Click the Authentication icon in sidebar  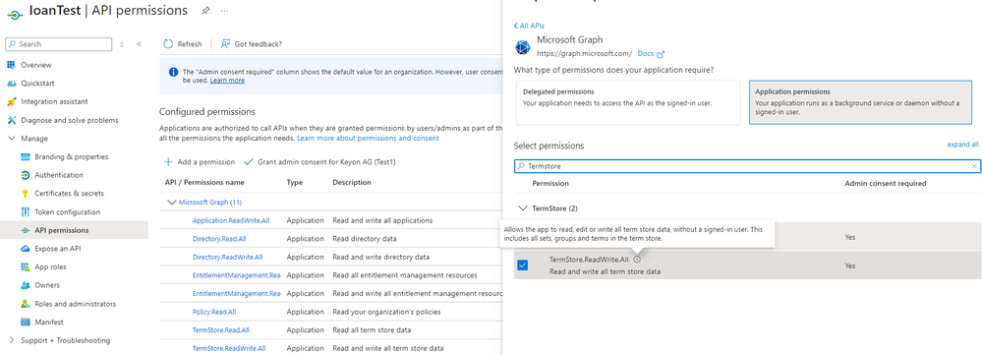[x=25, y=175]
